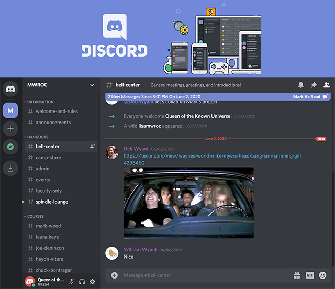Create invite icon beside bell-center channel

pos(92,146)
